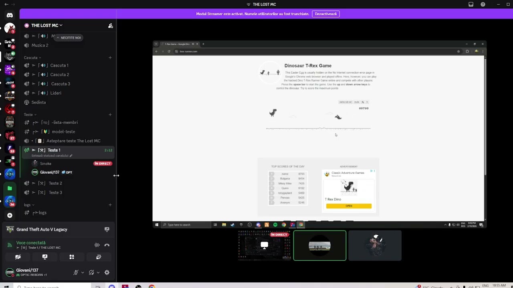
Task: Open headphone output options arrow
Action: pyautogui.click(x=98, y=272)
